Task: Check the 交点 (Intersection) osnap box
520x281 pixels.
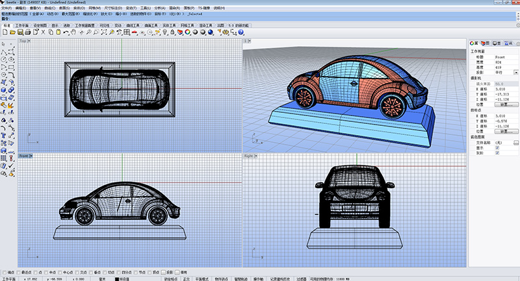Action: click(77, 273)
